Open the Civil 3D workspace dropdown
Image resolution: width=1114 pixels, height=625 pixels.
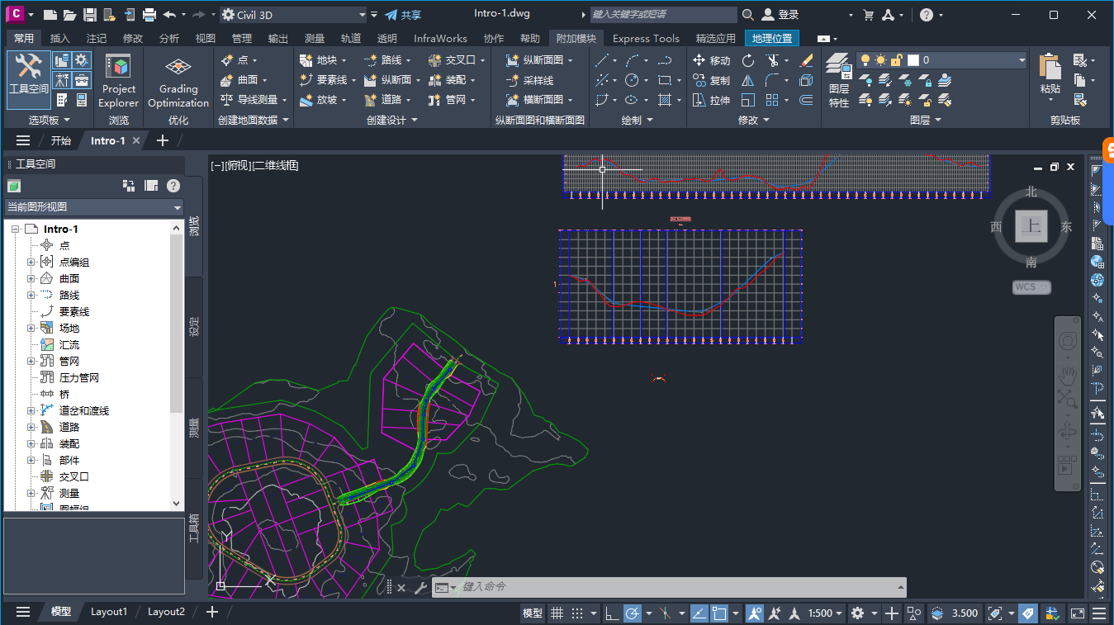[361, 13]
